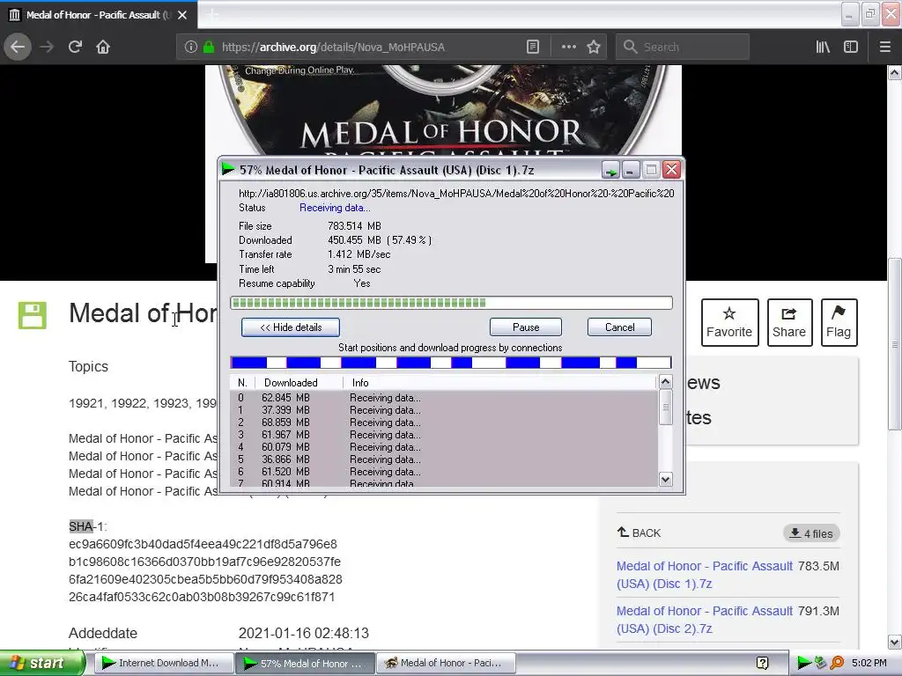Click the Flag button on archive page
The height and width of the screenshot is (676, 902).
coord(839,322)
